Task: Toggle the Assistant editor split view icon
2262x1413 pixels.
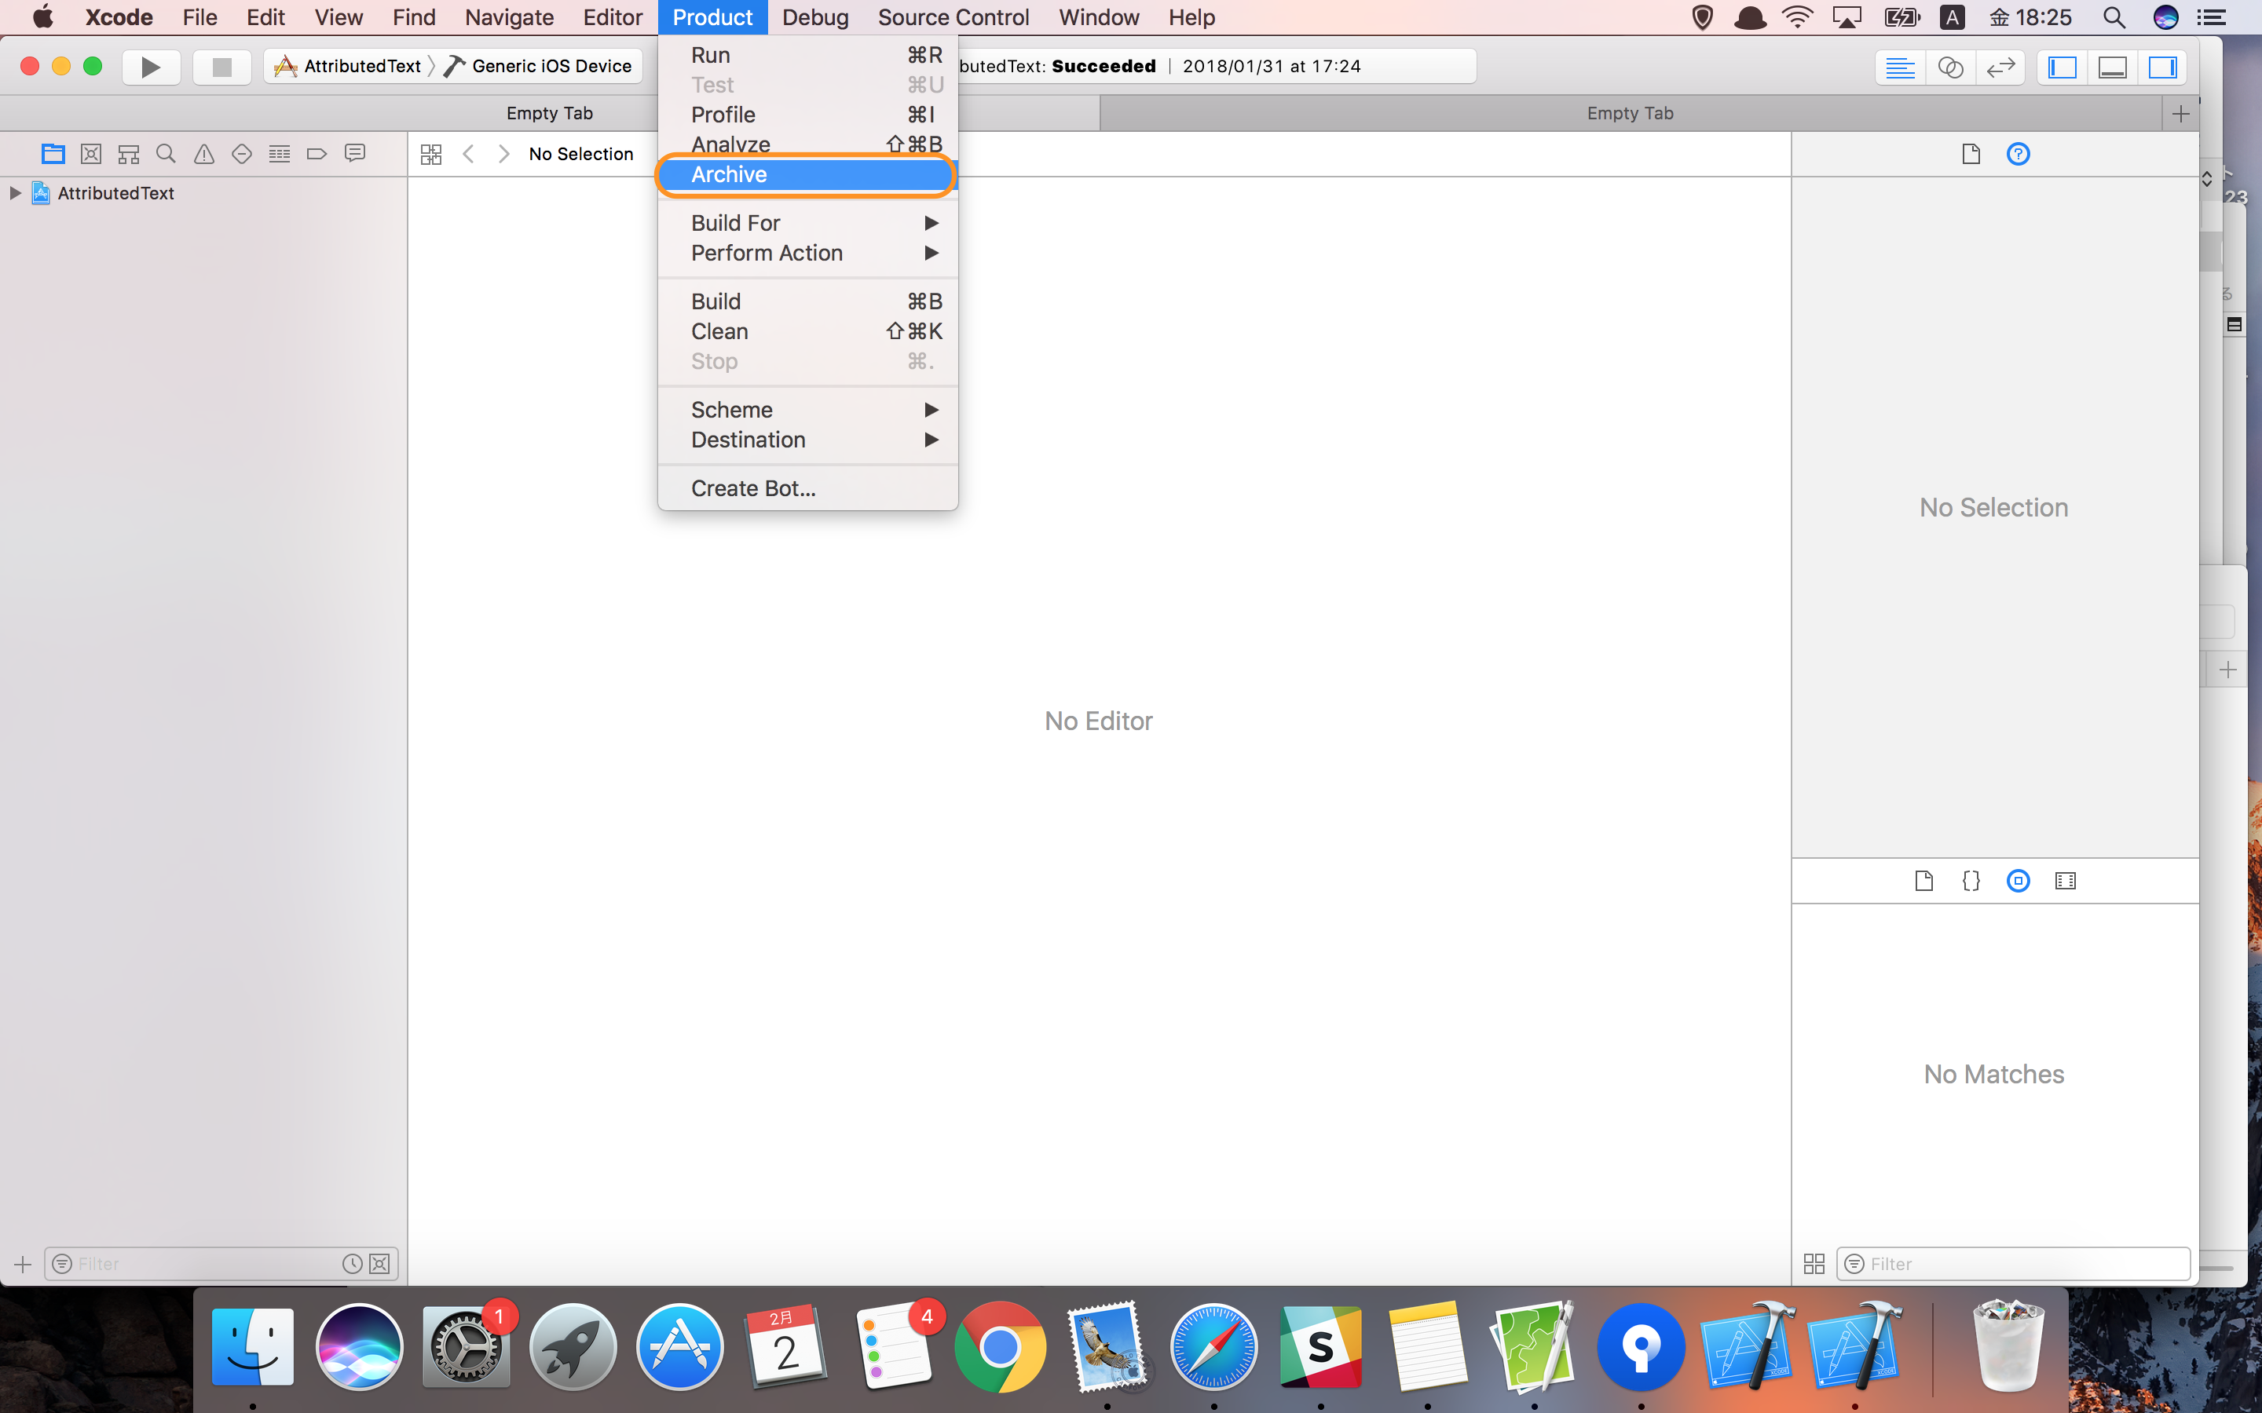Action: tap(1951, 65)
